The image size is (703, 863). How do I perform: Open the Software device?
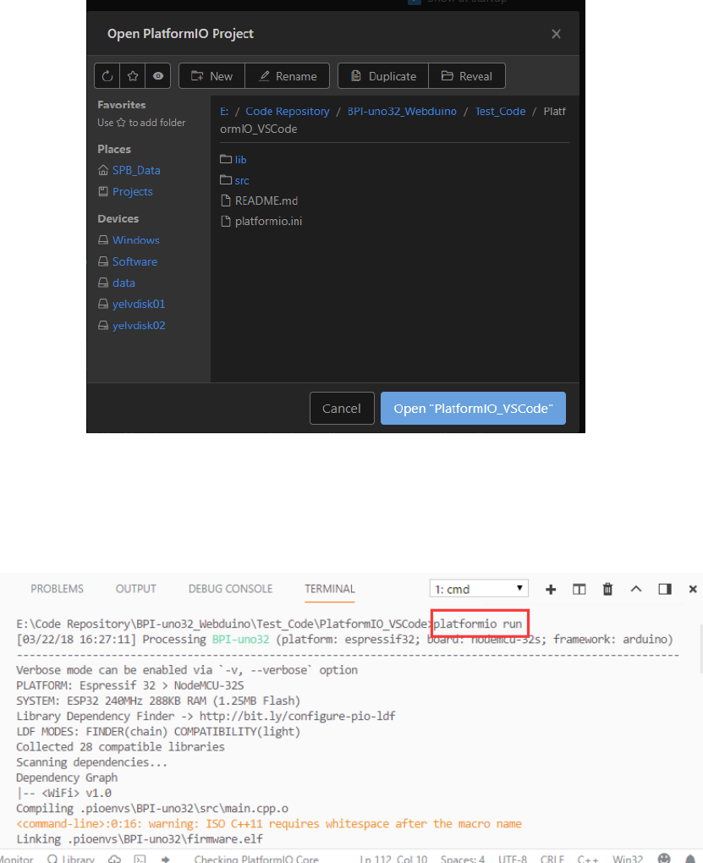click(x=135, y=261)
